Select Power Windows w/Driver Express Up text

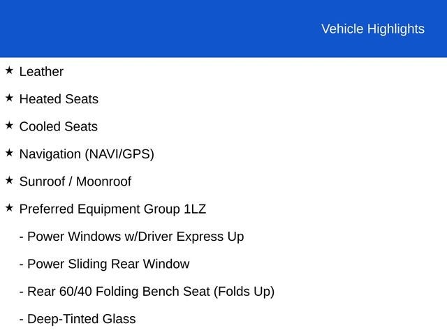click(x=135, y=237)
